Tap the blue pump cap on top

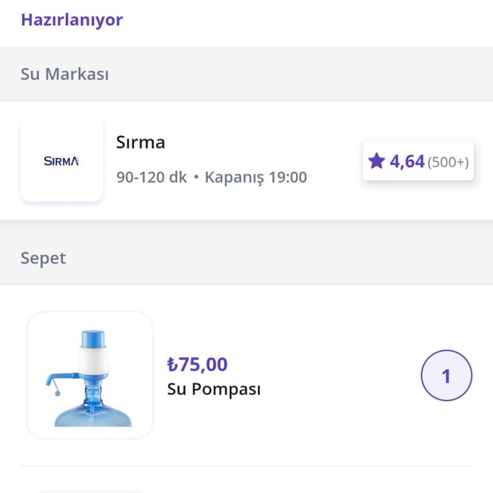pyautogui.click(x=94, y=339)
